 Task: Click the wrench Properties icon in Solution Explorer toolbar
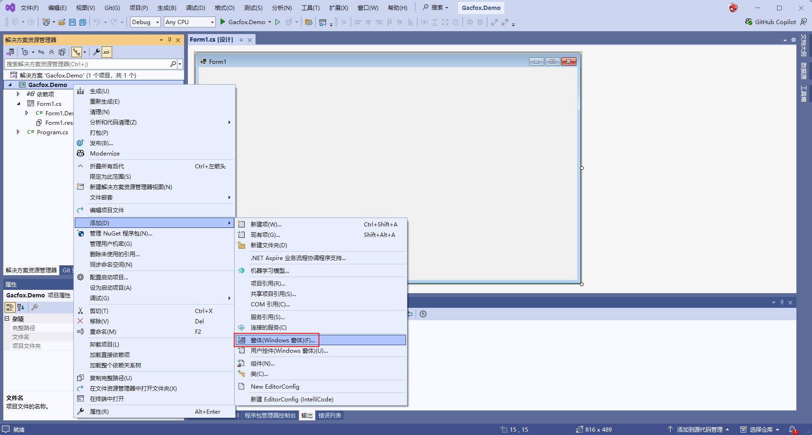[x=97, y=52]
